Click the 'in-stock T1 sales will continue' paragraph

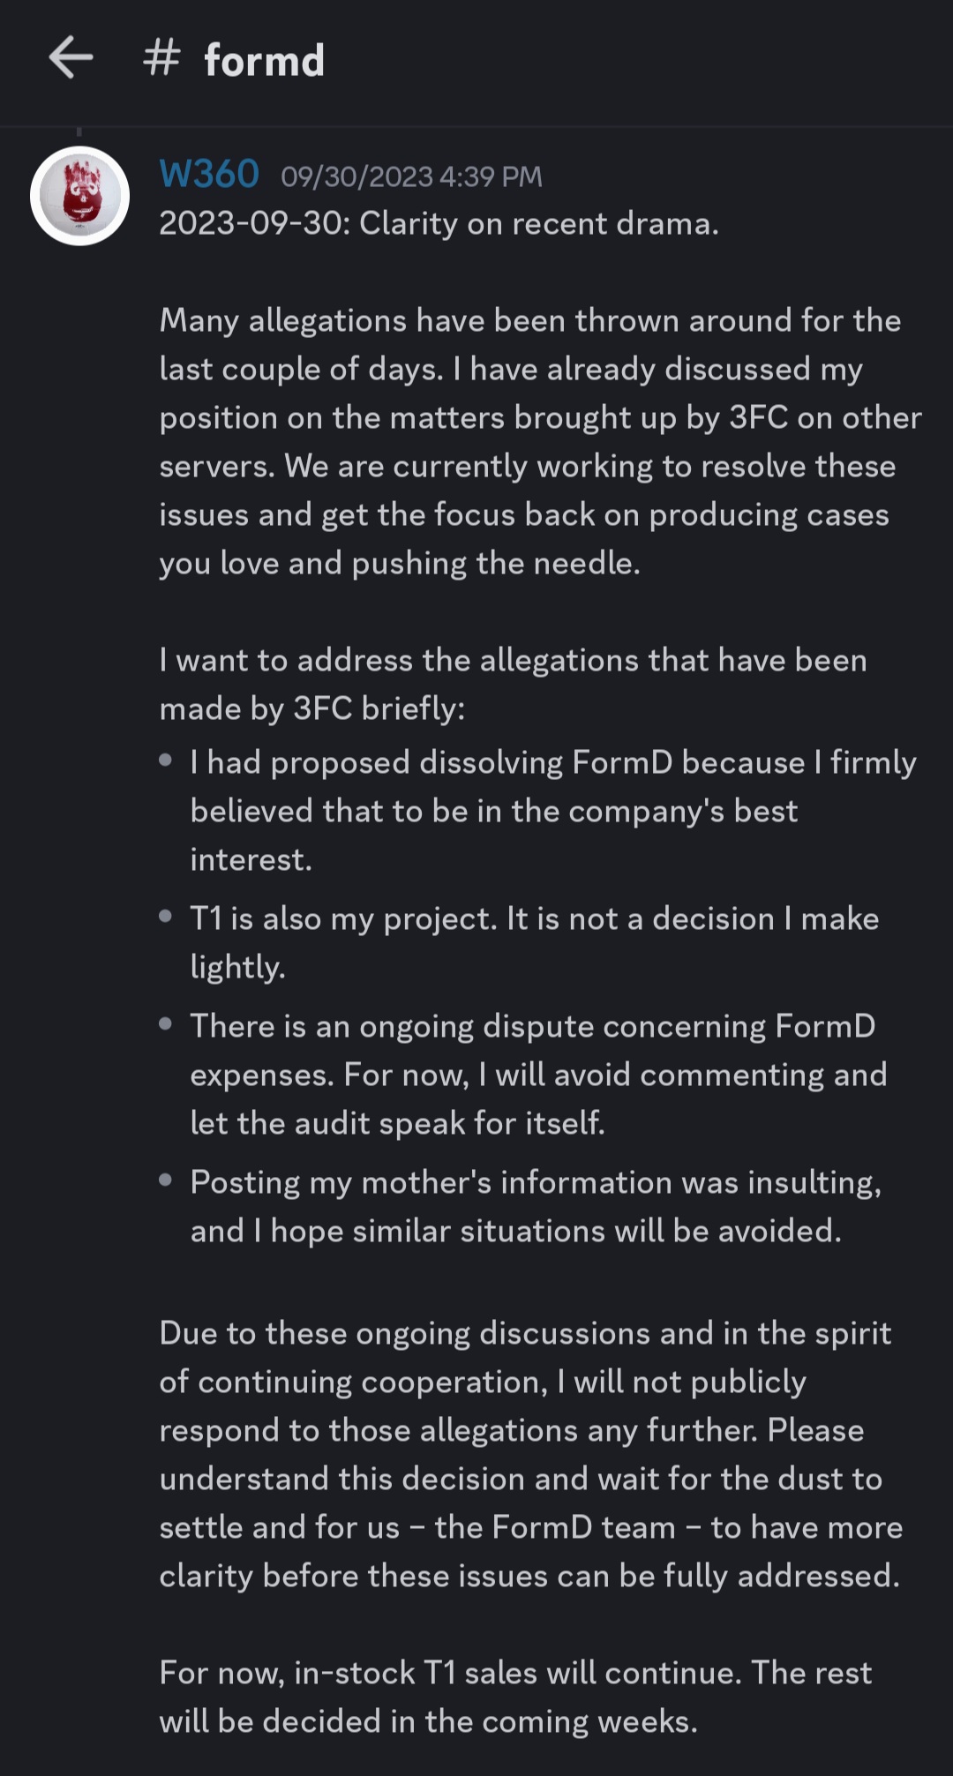(x=516, y=1697)
